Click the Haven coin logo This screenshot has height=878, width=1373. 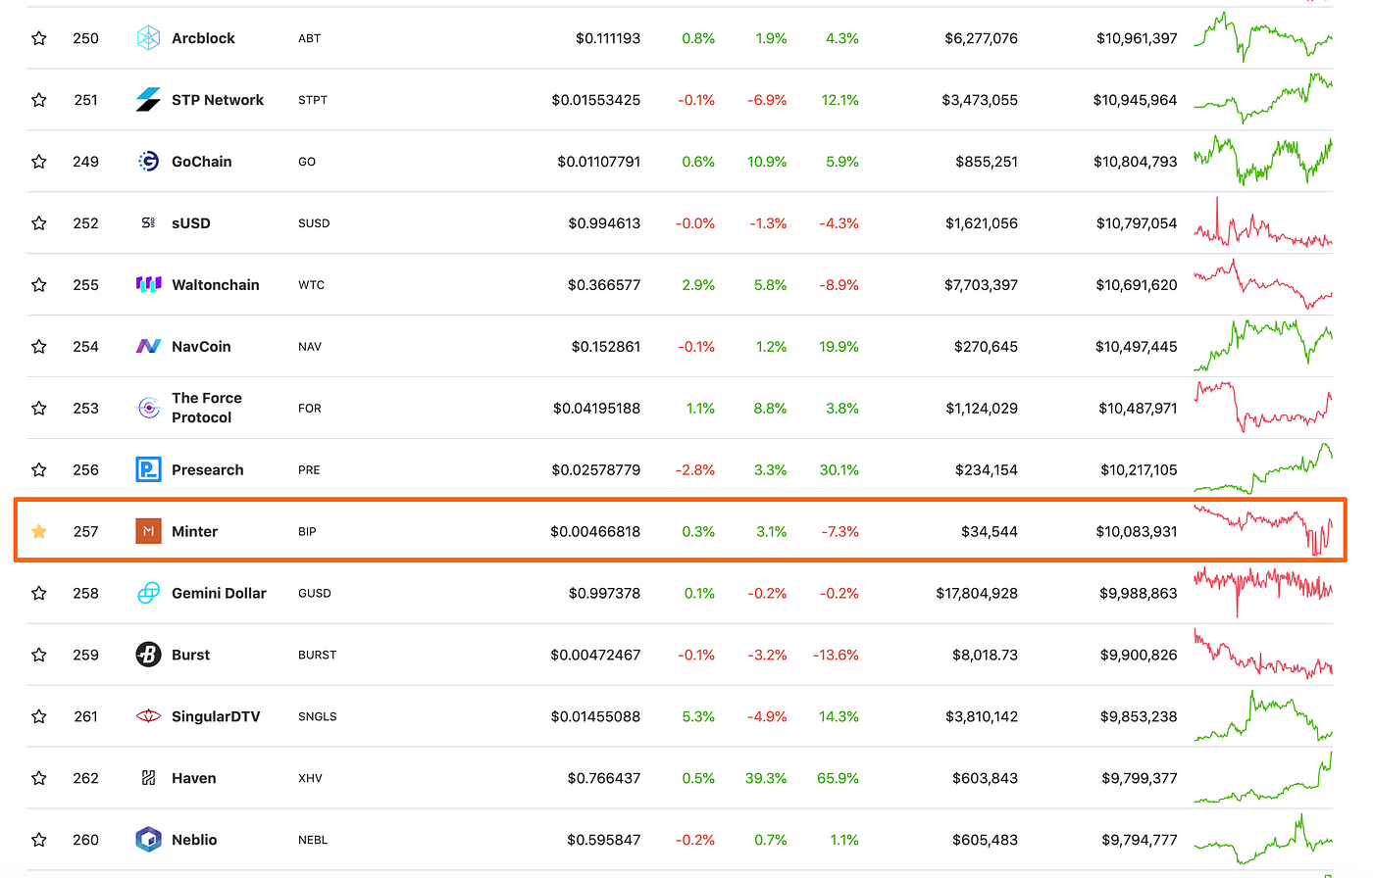(148, 779)
